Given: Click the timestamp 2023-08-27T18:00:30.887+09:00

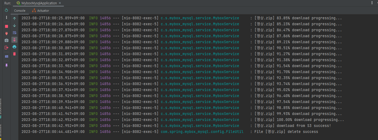Looking at the screenshot, I should (53, 48).
